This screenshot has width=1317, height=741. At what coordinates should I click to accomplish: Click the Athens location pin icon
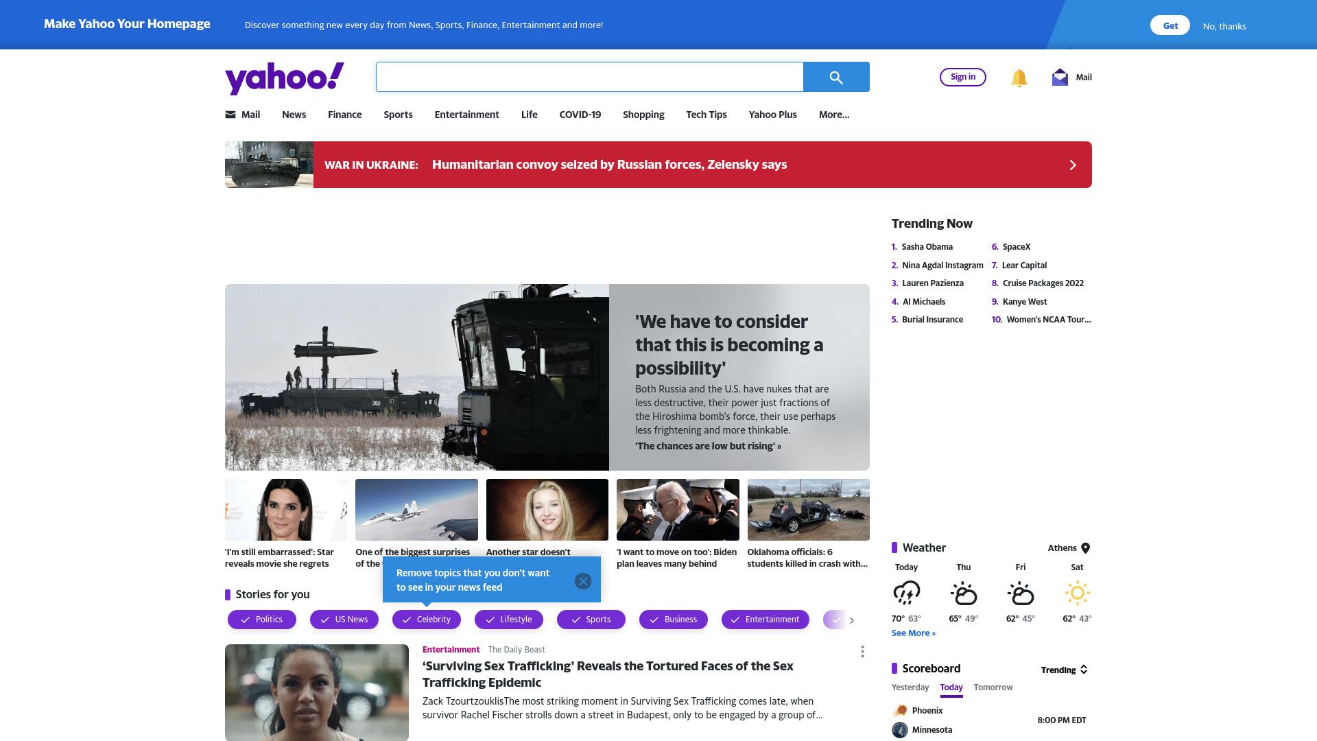[1086, 548]
